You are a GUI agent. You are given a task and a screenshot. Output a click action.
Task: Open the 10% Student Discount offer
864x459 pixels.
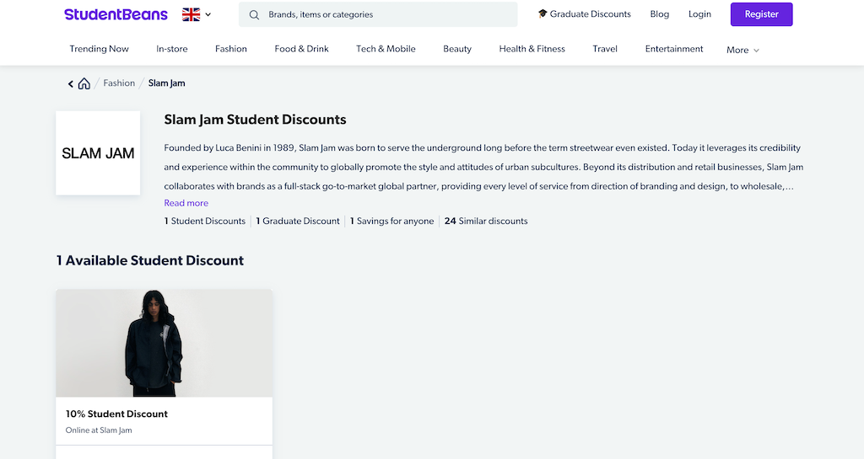point(116,414)
